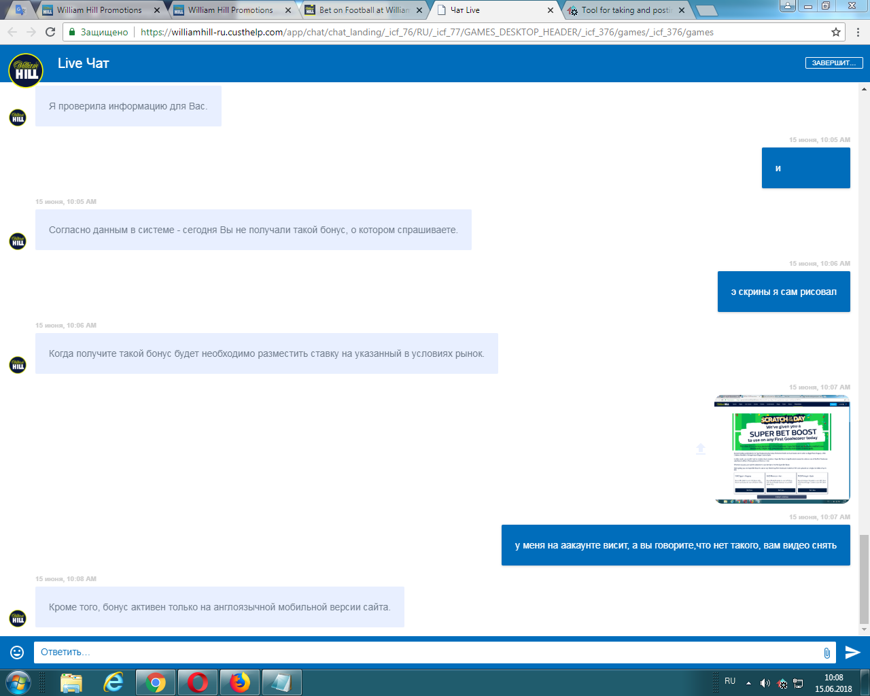Open the Chrome profile button
The width and height of the screenshot is (870, 696).
pos(787,6)
